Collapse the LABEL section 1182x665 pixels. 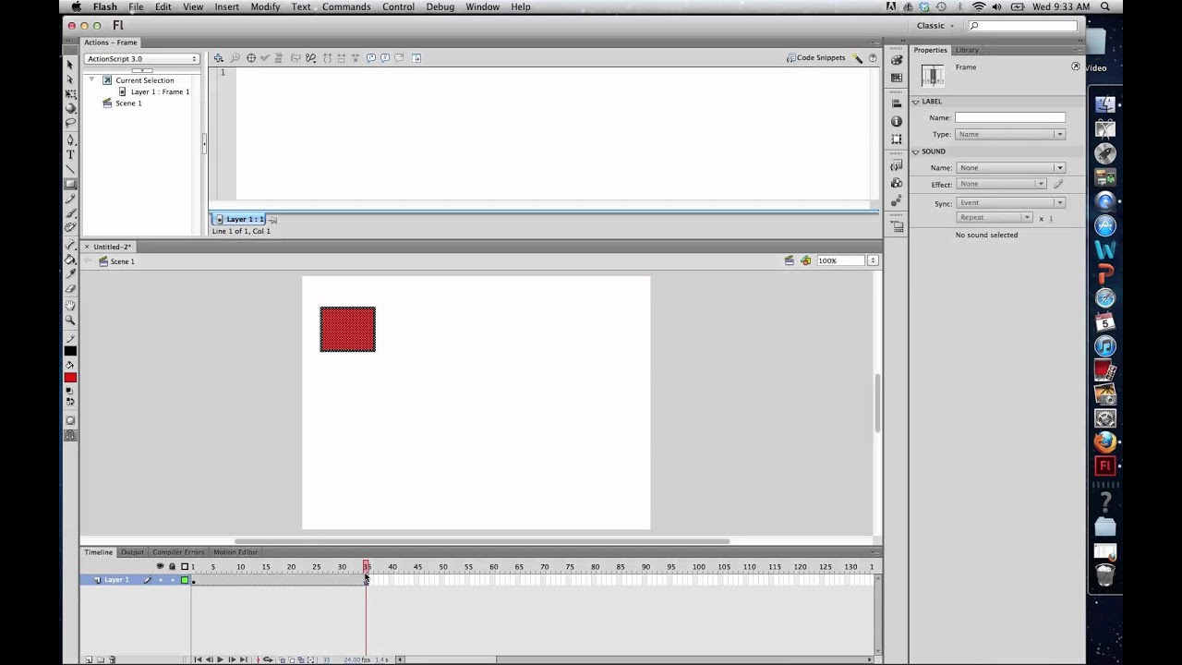[x=916, y=102]
